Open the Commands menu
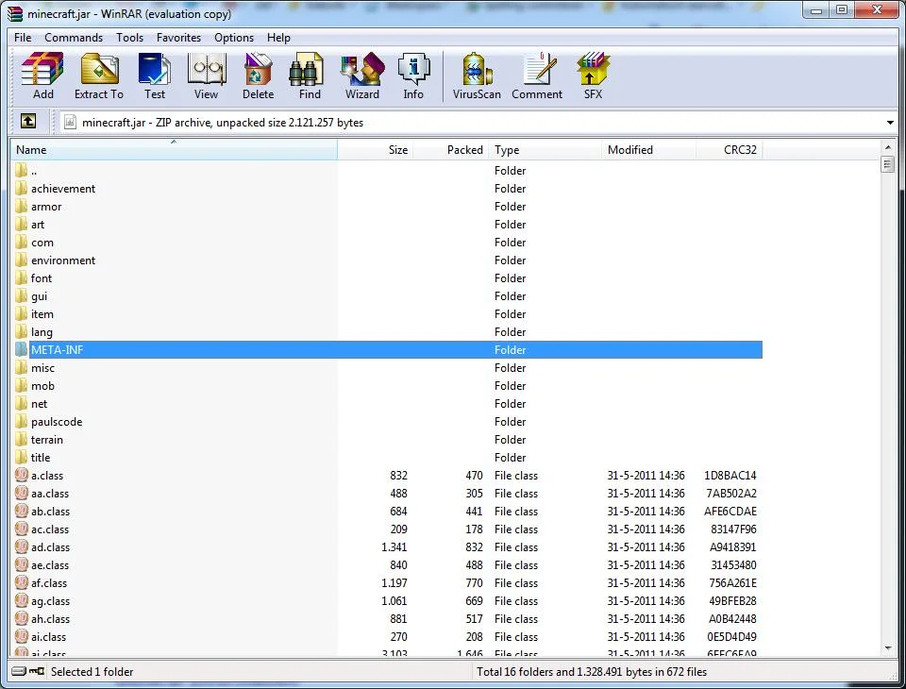The height and width of the screenshot is (689, 906). [74, 38]
